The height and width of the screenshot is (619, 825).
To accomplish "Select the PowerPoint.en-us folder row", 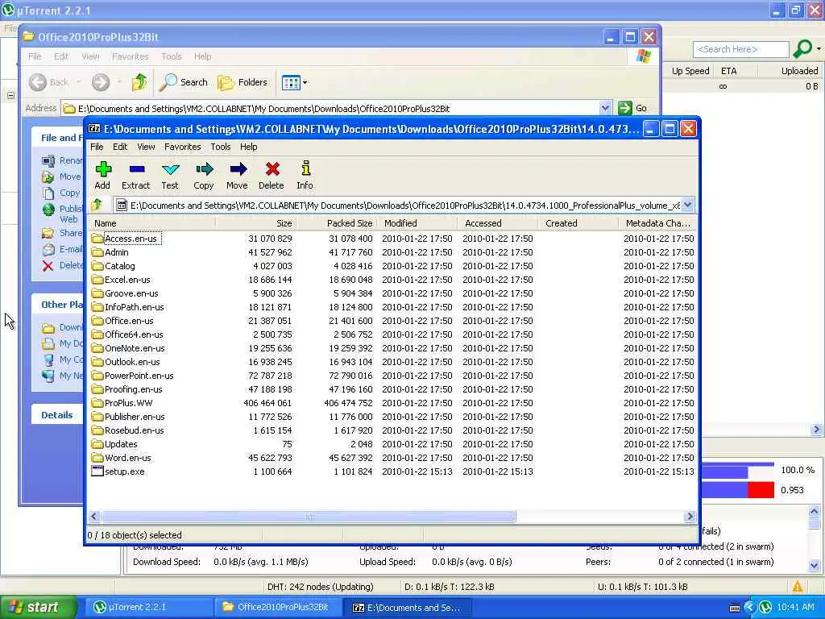I will point(392,376).
